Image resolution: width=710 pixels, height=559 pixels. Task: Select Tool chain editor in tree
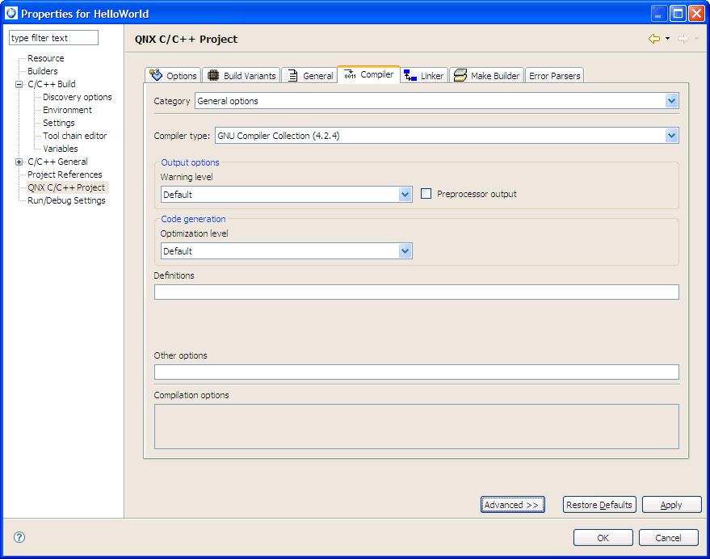pos(74,136)
